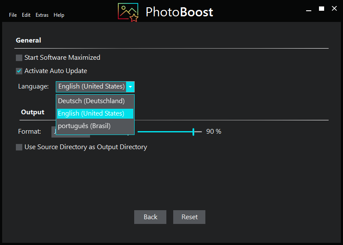This screenshot has width=343, height=245.
Task: Click the PhotoBoost logo icon
Action: pyautogui.click(x=128, y=12)
